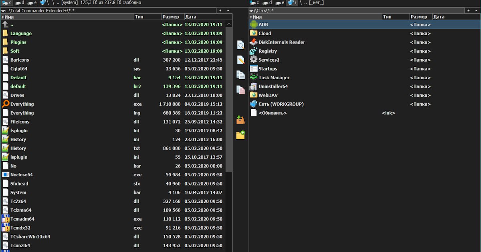Click root backslash button in left panel
Screen dimensions: 481x252
point(53,3)
